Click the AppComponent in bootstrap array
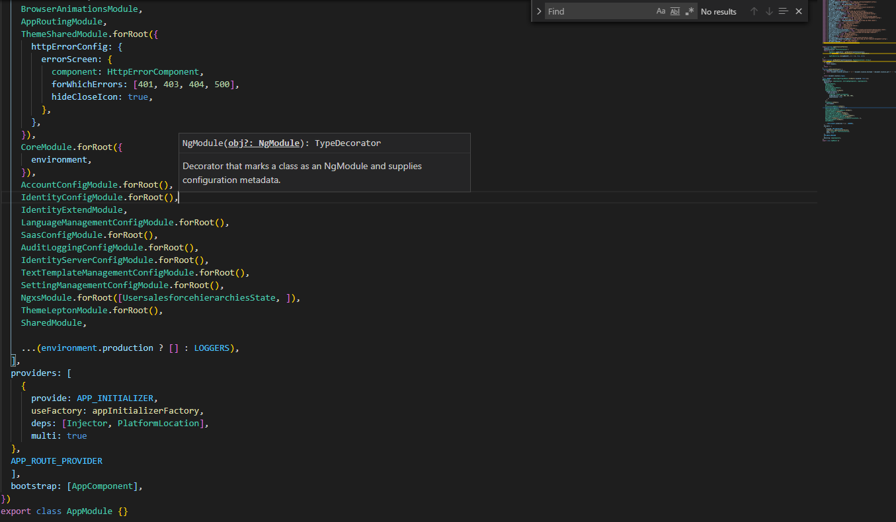This screenshot has height=522, width=896. coord(102,486)
